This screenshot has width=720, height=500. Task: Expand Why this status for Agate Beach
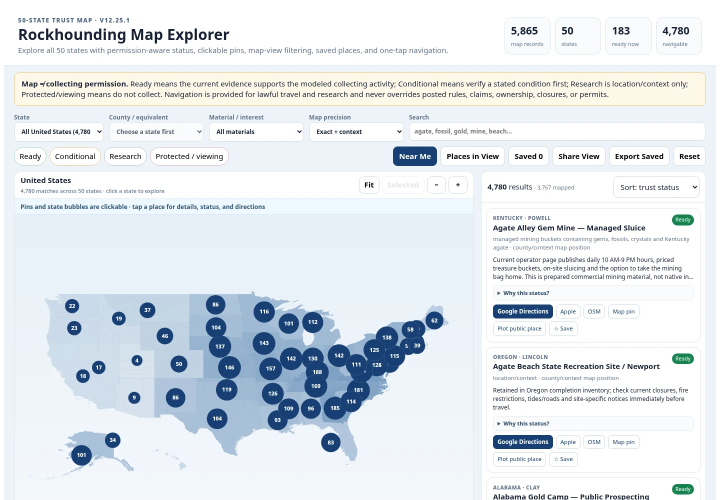593,423
